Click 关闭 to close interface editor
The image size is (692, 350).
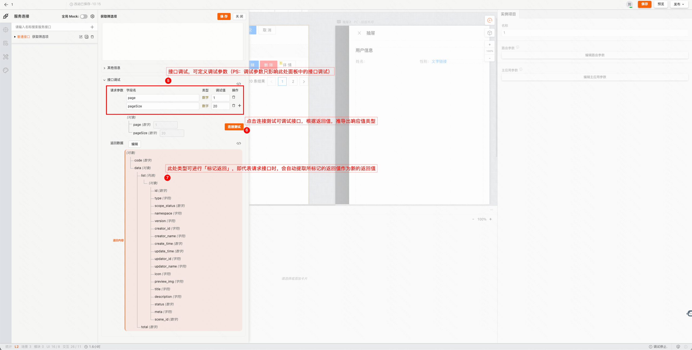[x=239, y=16]
